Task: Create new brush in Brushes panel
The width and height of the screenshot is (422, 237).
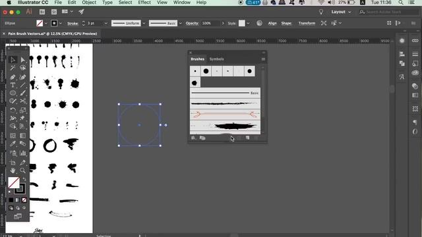Action: click(x=247, y=138)
